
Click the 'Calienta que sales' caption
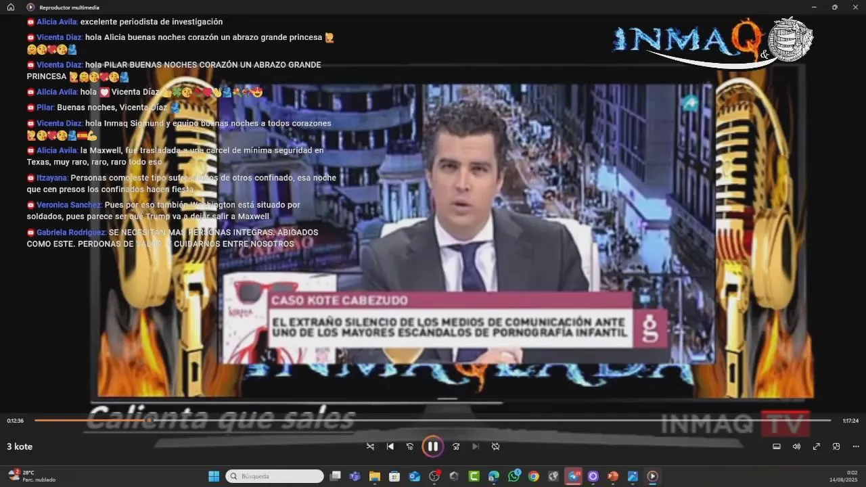(221, 419)
